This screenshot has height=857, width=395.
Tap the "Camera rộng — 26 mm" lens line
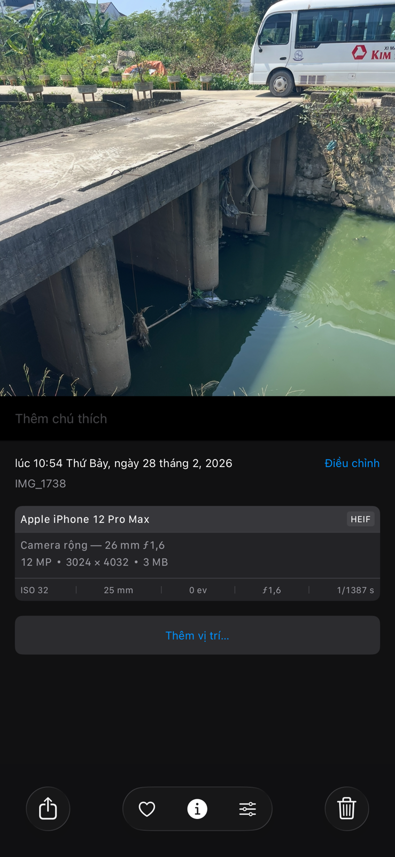tap(92, 545)
